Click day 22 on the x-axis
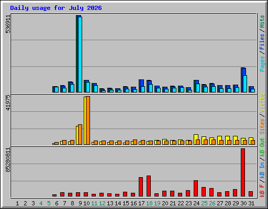 point(181,203)
